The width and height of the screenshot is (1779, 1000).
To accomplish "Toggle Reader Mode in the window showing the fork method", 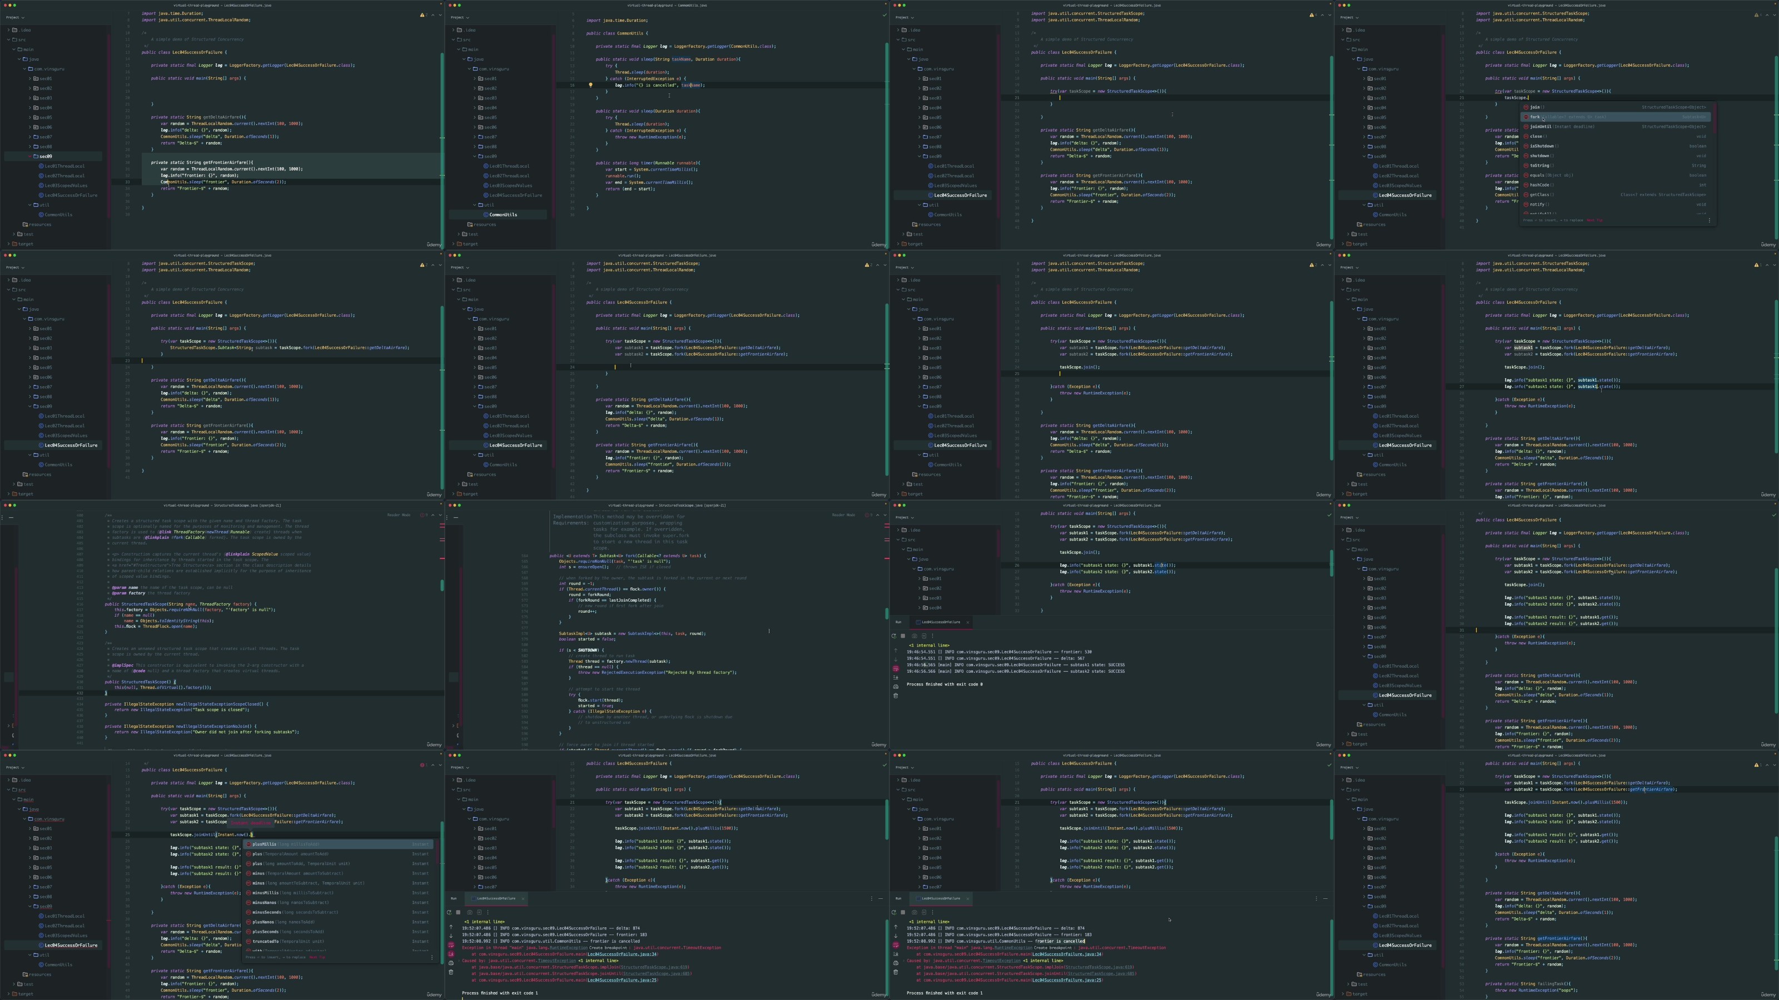I will pyautogui.click(x=843, y=515).
